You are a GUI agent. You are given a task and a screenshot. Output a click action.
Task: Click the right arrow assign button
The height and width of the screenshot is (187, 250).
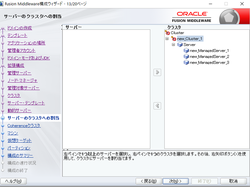pyautogui.click(x=157, y=72)
